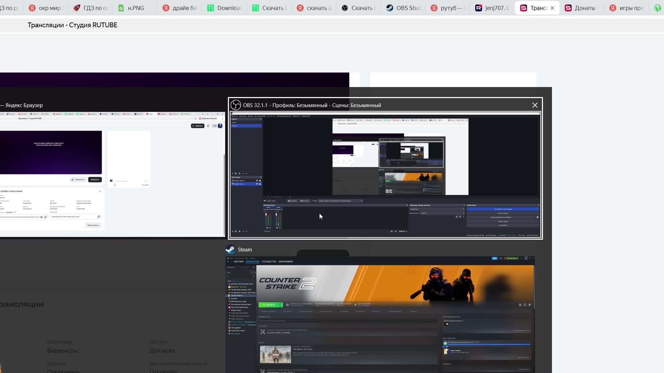Image resolution: width=664 pixels, height=373 pixels.
Task: Close the OBS window from the task switcher
Action: tap(535, 105)
